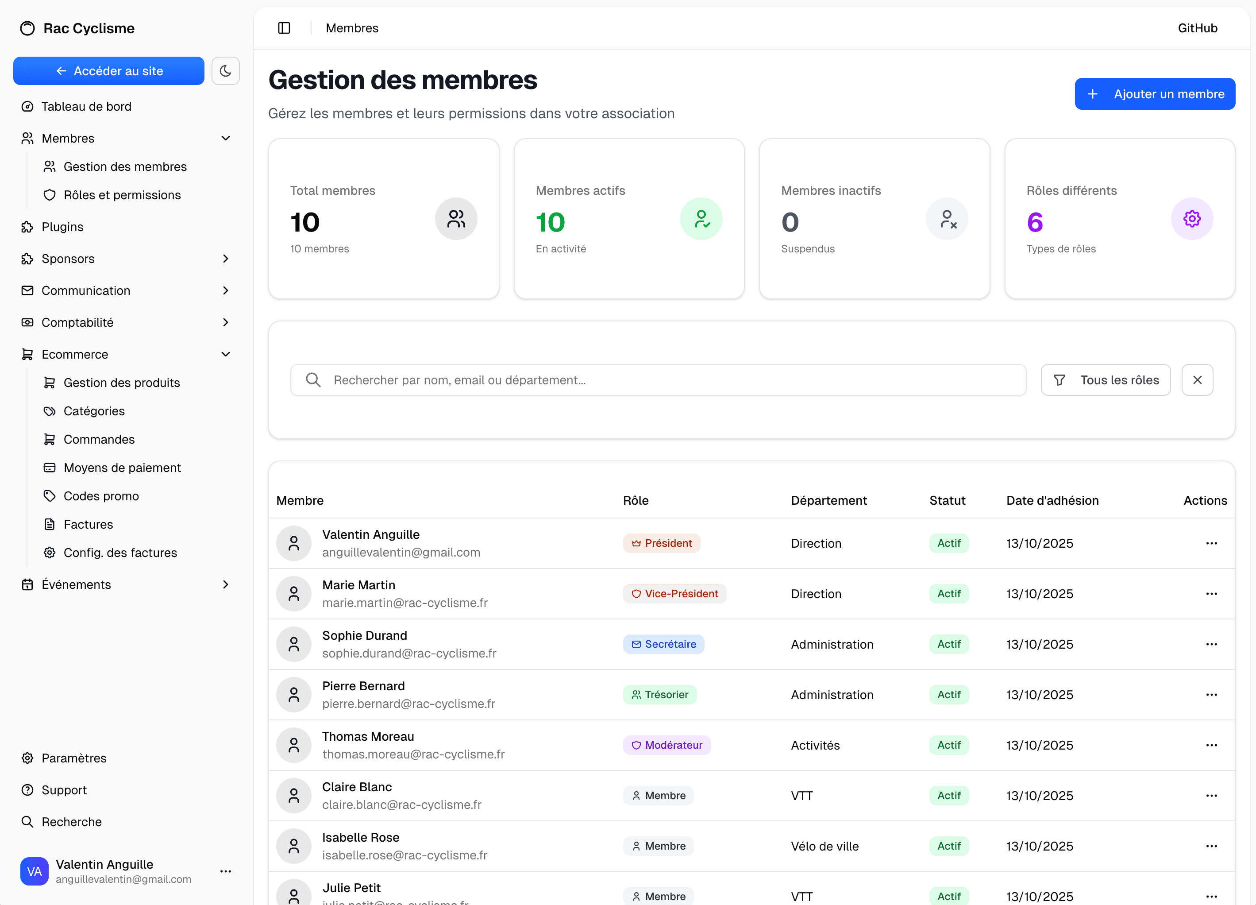Screen dimensions: 1256x905
Task: Click Rac Cyclisme logo icon
Action: (27, 28)
